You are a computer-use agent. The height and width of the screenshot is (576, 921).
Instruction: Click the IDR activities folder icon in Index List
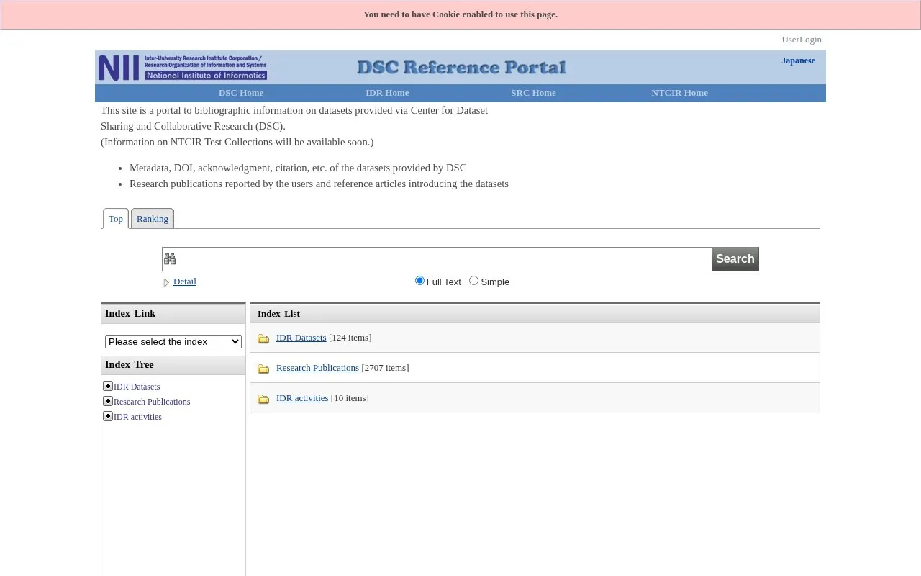point(263,399)
